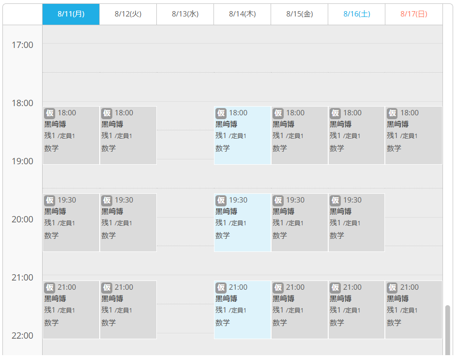Open the 21:00 数学 lesson on 8/16

[x=356, y=310]
